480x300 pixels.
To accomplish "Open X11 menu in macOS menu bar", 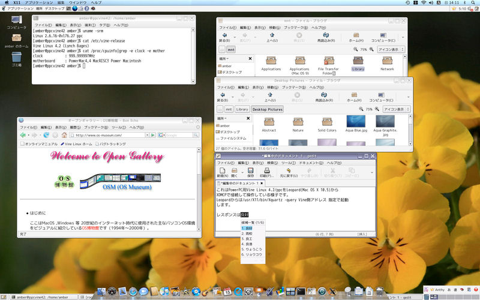I will coord(17,2).
